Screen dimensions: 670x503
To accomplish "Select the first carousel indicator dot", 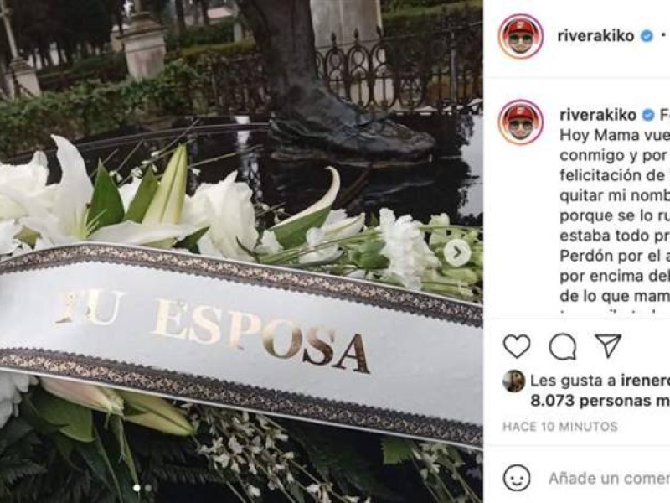I will (137, 488).
